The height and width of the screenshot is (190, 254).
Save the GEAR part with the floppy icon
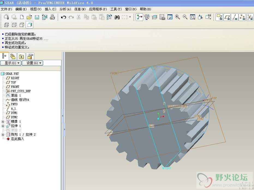[x=37, y=17]
